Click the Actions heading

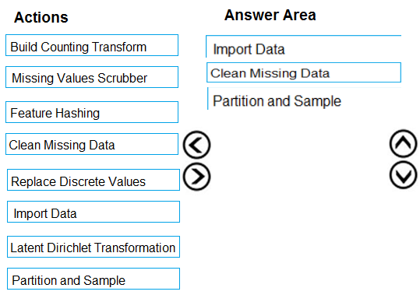tap(41, 18)
